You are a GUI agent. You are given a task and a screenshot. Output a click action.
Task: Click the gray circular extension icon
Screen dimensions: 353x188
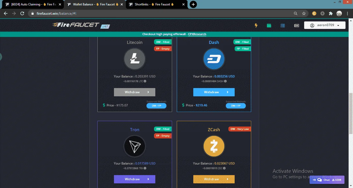323,13
